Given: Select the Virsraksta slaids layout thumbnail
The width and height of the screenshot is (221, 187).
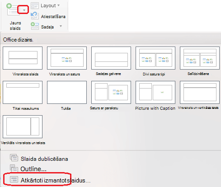Looking at the screenshot, I should click(23, 58).
